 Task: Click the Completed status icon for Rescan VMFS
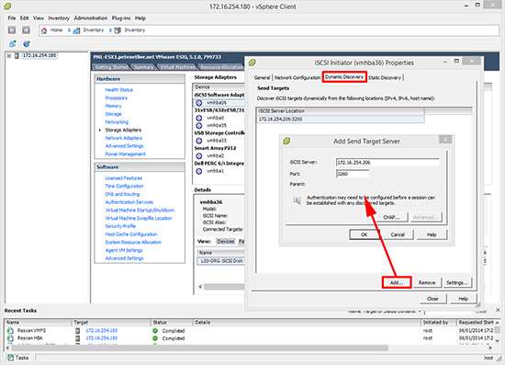tap(155, 330)
